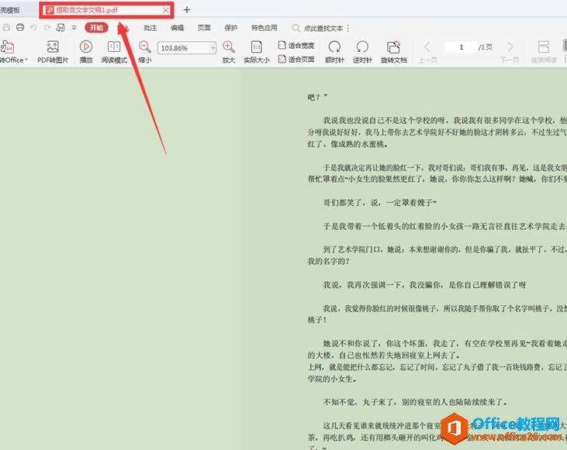Viewport: 567px width, 450px height.
Task: Click text line 不知不觉，丸子来了
Action: [x=415, y=402]
